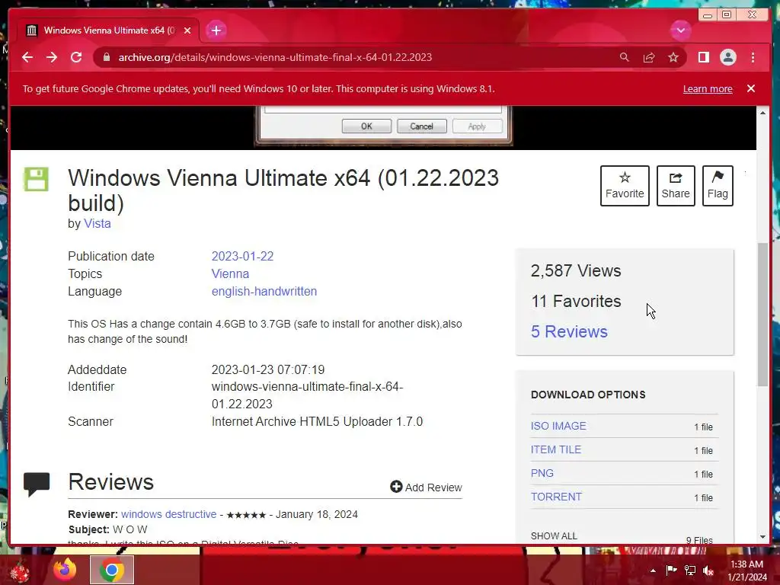Go back to previous page
The width and height of the screenshot is (780, 585).
point(27,57)
